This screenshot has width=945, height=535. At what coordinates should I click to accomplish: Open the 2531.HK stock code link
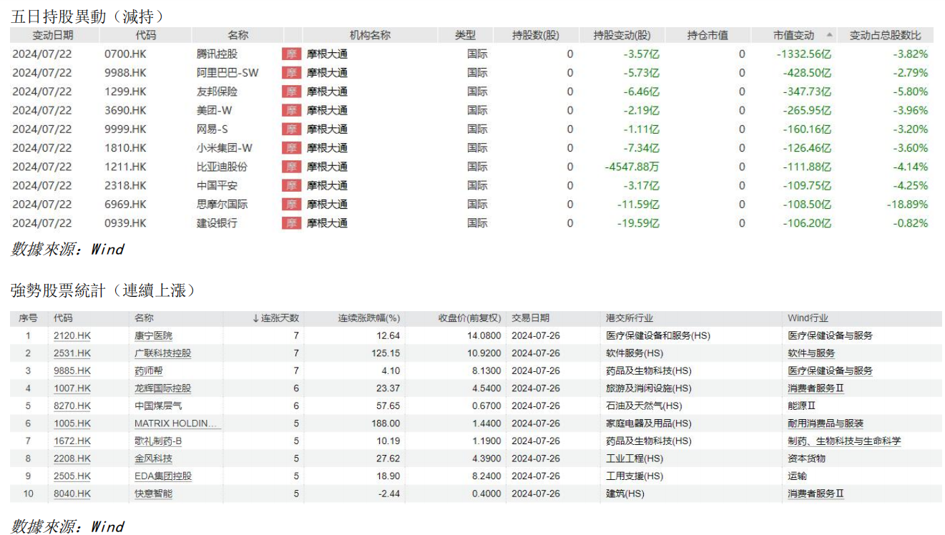pos(72,353)
